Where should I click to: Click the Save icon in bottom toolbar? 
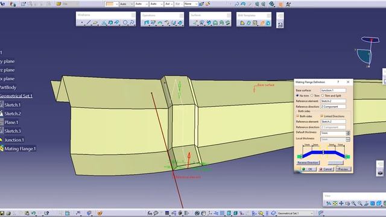(x=2, y=213)
